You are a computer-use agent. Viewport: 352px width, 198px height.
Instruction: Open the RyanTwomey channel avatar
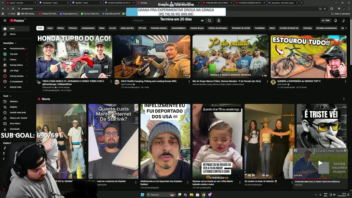(x=117, y=82)
